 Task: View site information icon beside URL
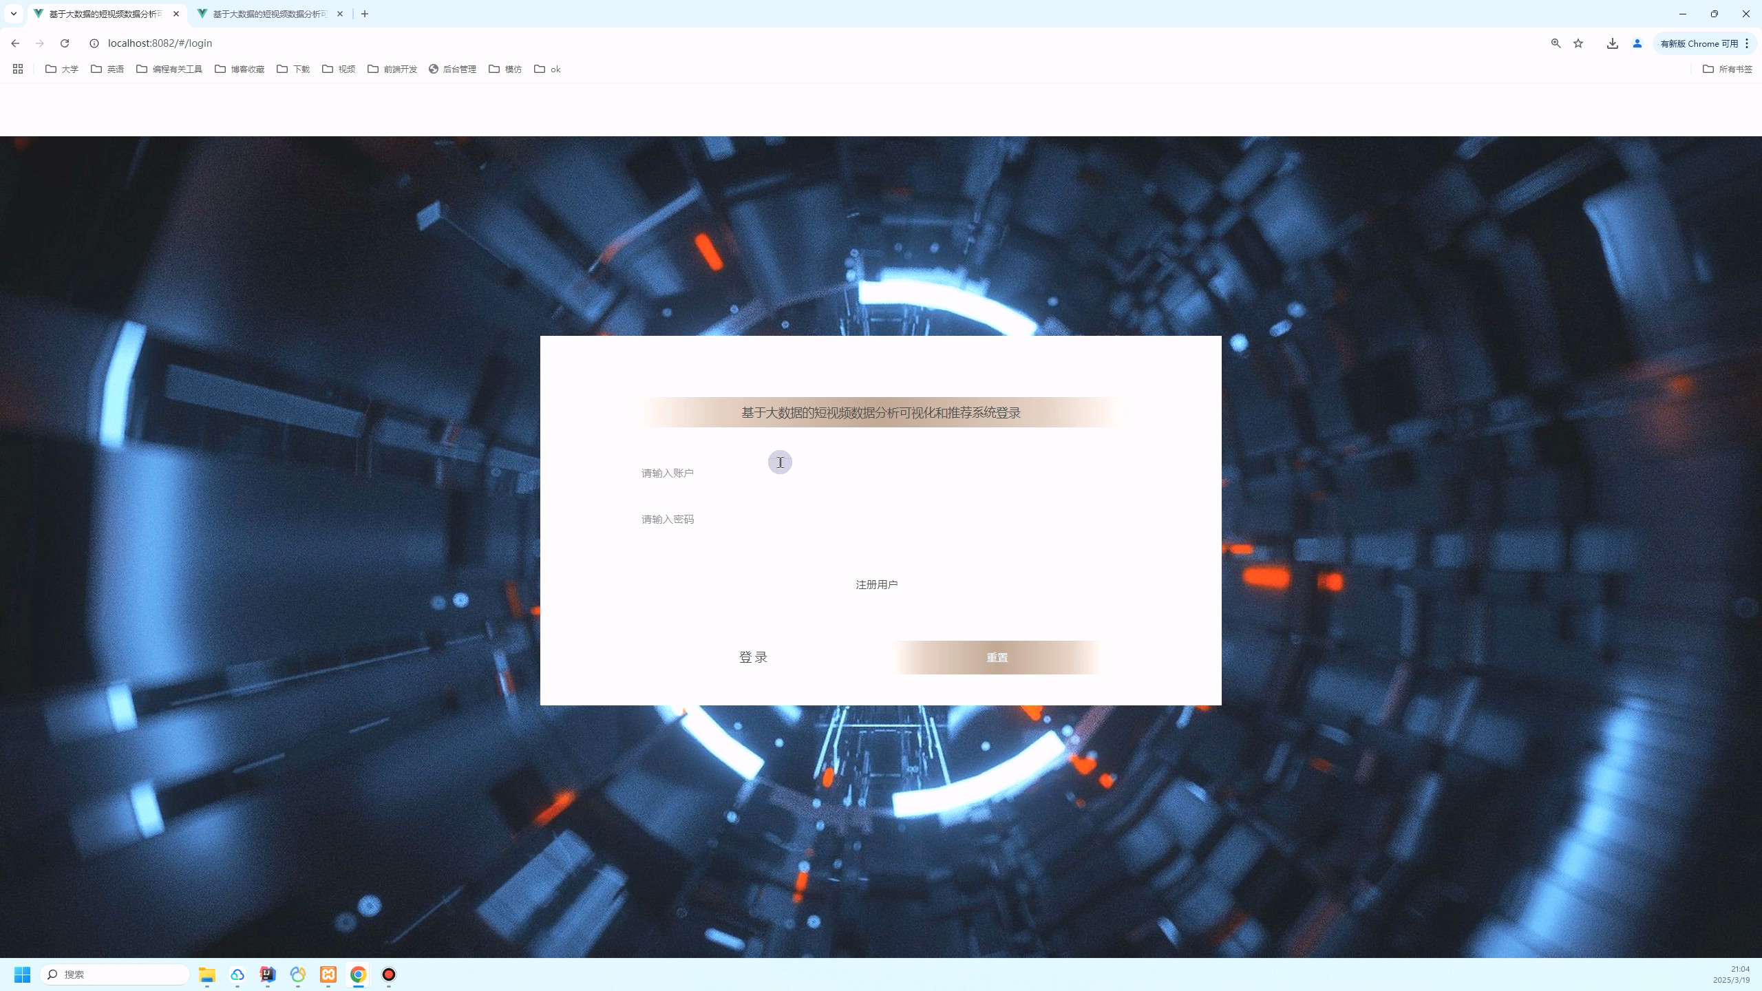[94, 43]
